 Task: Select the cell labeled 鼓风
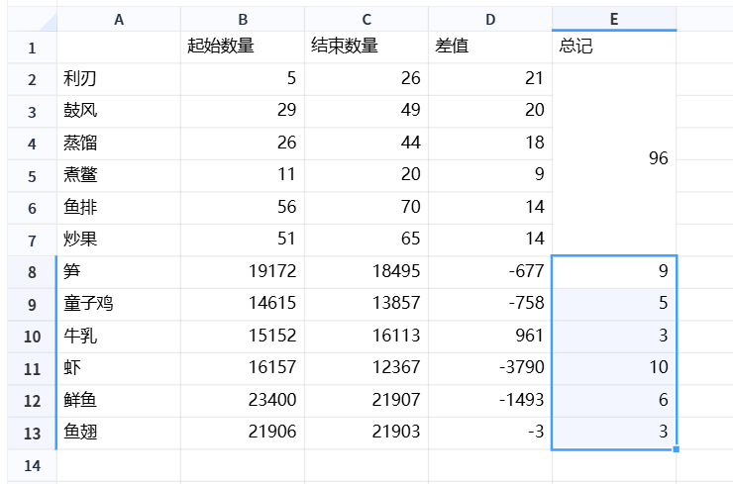point(119,112)
